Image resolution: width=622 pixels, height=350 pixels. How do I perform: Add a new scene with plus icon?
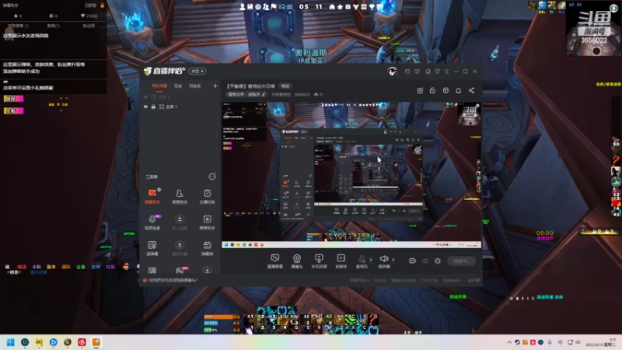[215, 86]
